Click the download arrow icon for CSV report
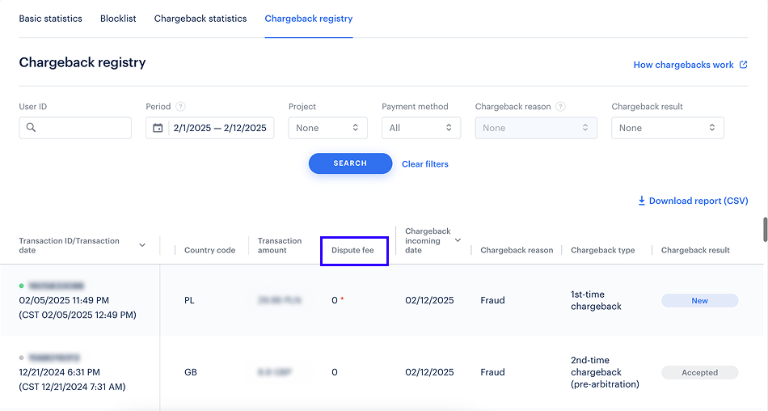This screenshot has width=768, height=411. point(642,201)
